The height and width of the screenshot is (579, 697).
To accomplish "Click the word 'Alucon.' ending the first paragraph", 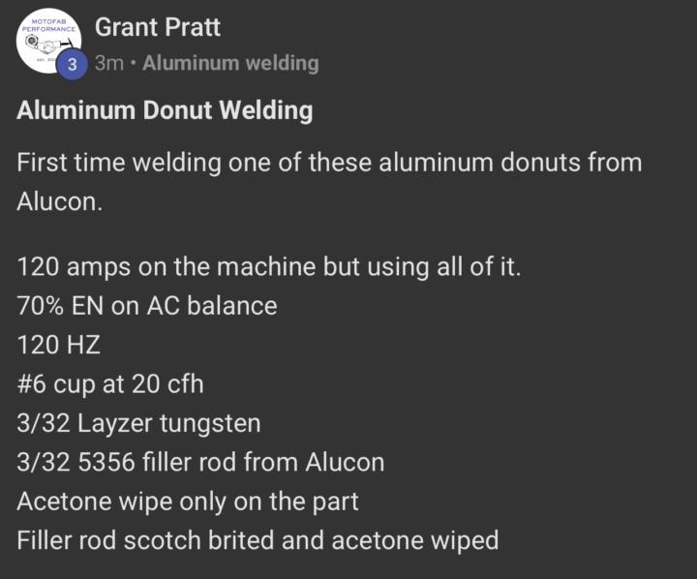I will coord(60,202).
